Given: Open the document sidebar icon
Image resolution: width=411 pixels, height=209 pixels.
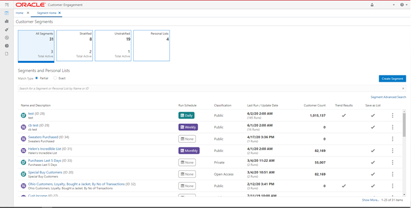Looking at the screenshot, I should pos(7,54).
